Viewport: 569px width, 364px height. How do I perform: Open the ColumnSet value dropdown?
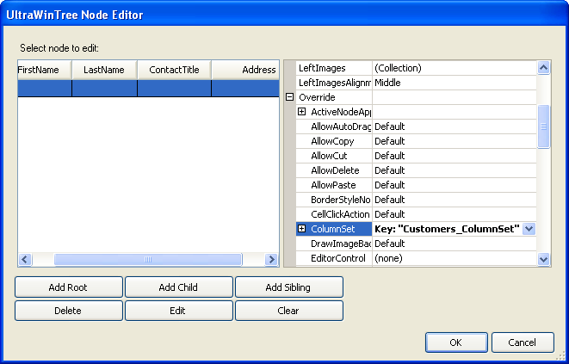click(529, 229)
